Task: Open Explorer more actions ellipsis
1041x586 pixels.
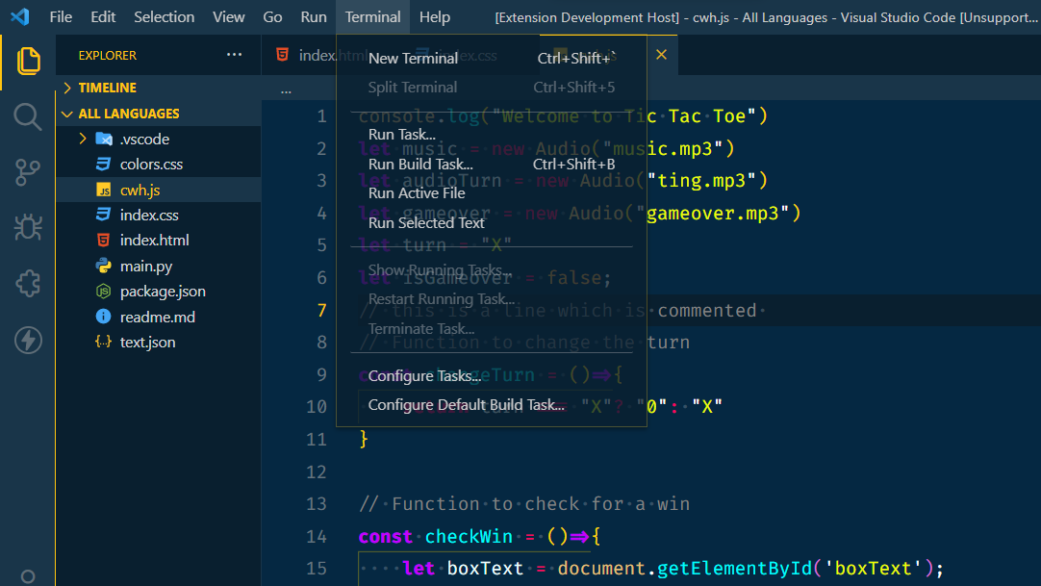Action: point(234,55)
